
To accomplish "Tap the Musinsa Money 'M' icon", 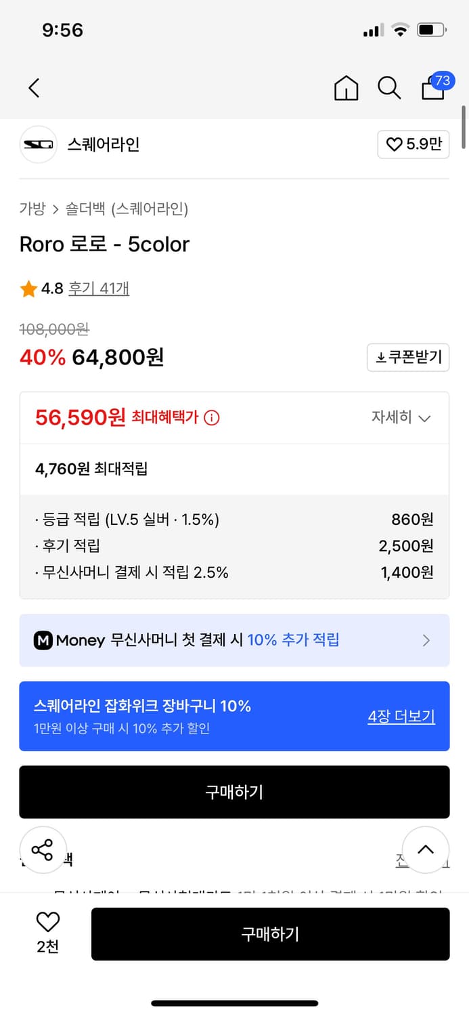I will pyautogui.click(x=43, y=640).
